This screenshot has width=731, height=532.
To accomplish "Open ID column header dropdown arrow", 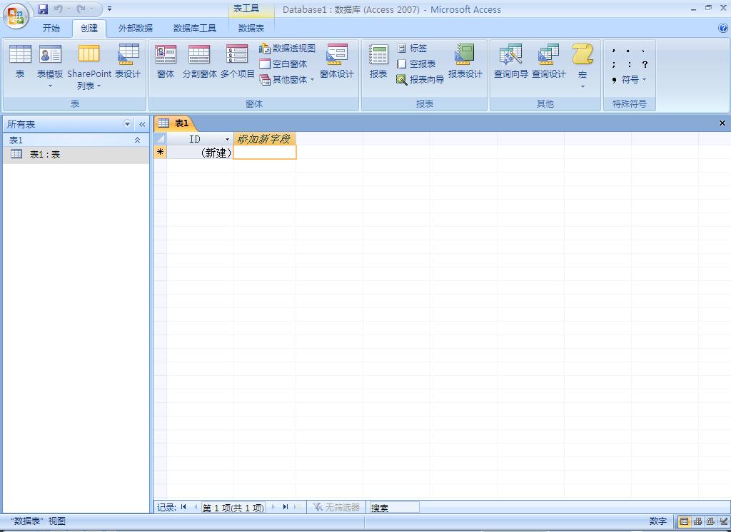I will [227, 139].
